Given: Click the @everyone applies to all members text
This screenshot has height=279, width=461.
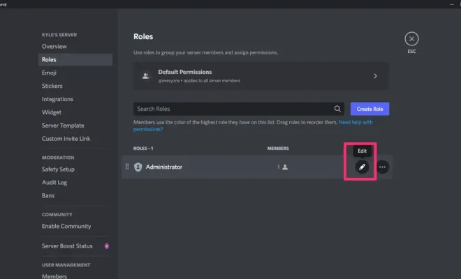Looking at the screenshot, I should click(x=199, y=81).
